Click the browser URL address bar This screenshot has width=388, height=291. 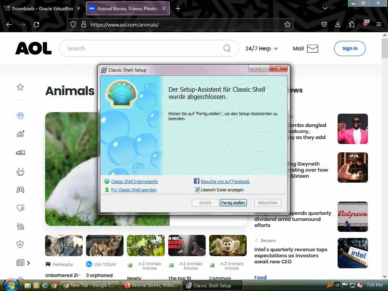[x=186, y=25]
